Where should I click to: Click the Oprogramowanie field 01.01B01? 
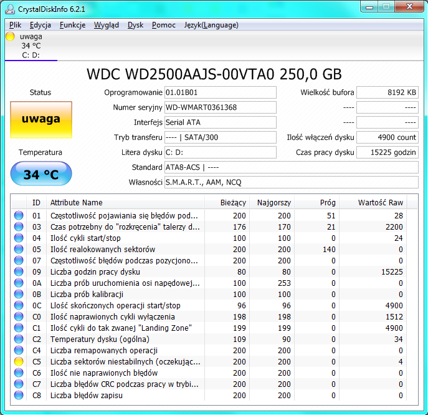(221, 92)
